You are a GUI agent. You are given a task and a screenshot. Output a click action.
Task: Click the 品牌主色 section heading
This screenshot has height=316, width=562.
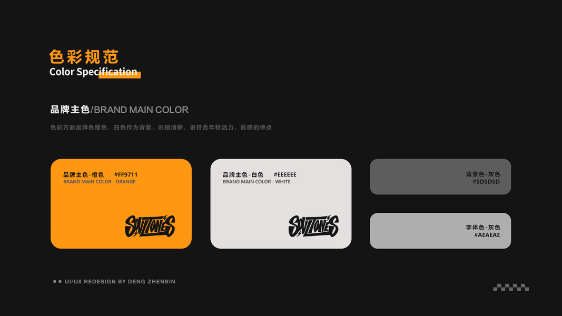(x=70, y=110)
